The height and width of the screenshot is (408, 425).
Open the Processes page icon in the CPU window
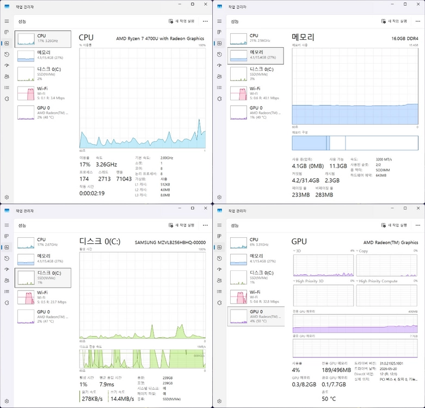pyautogui.click(x=7, y=32)
